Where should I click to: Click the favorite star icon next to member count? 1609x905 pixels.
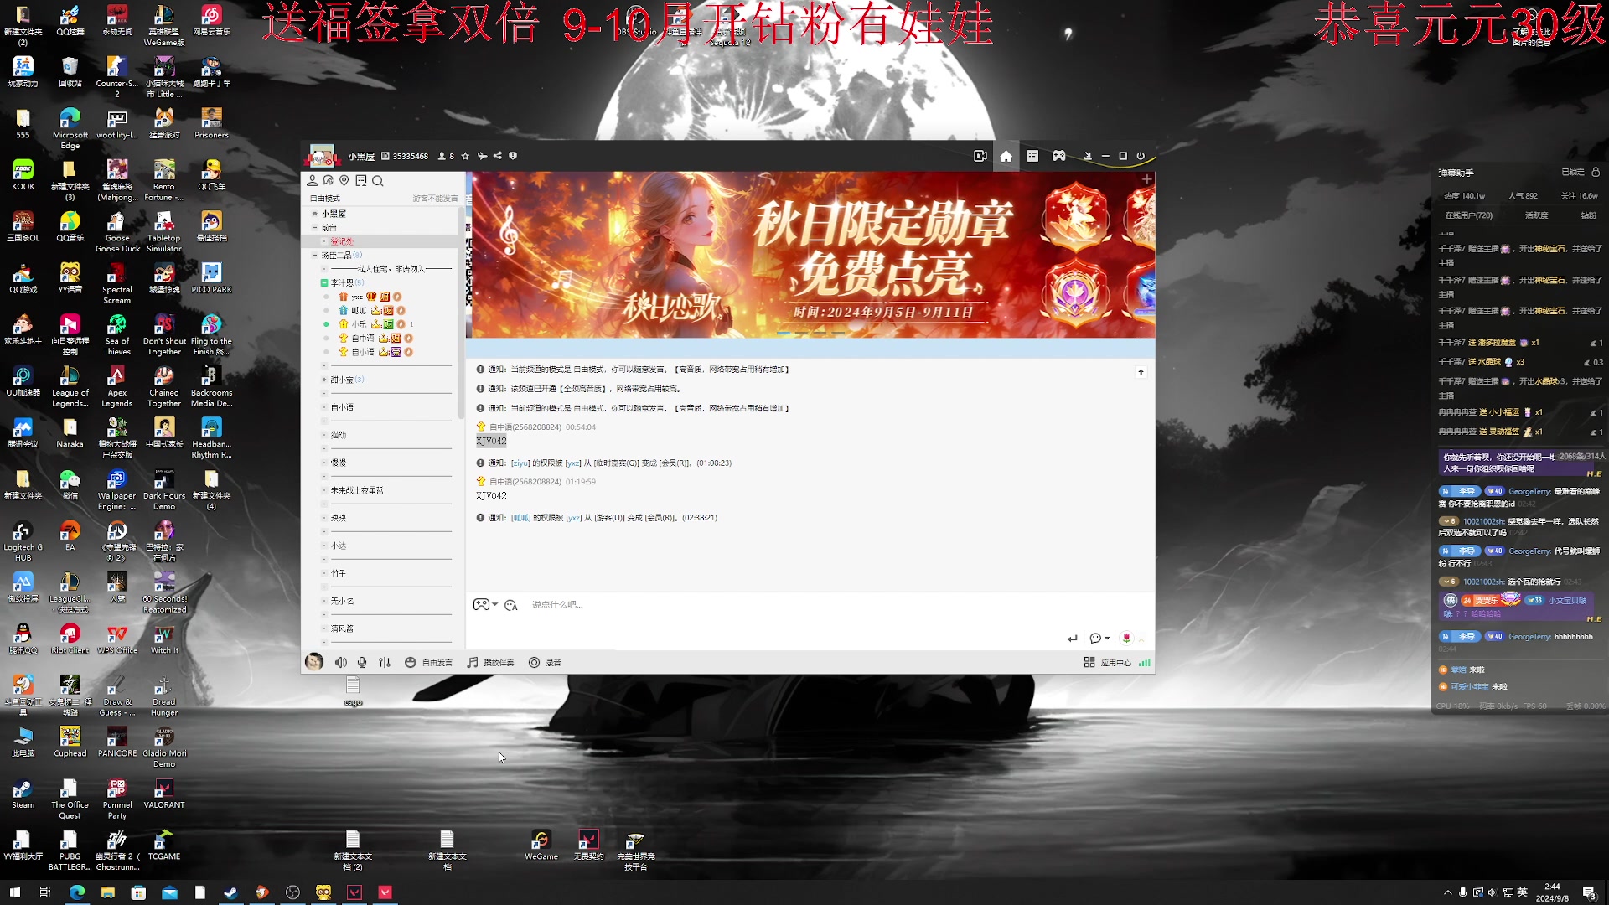tap(465, 156)
